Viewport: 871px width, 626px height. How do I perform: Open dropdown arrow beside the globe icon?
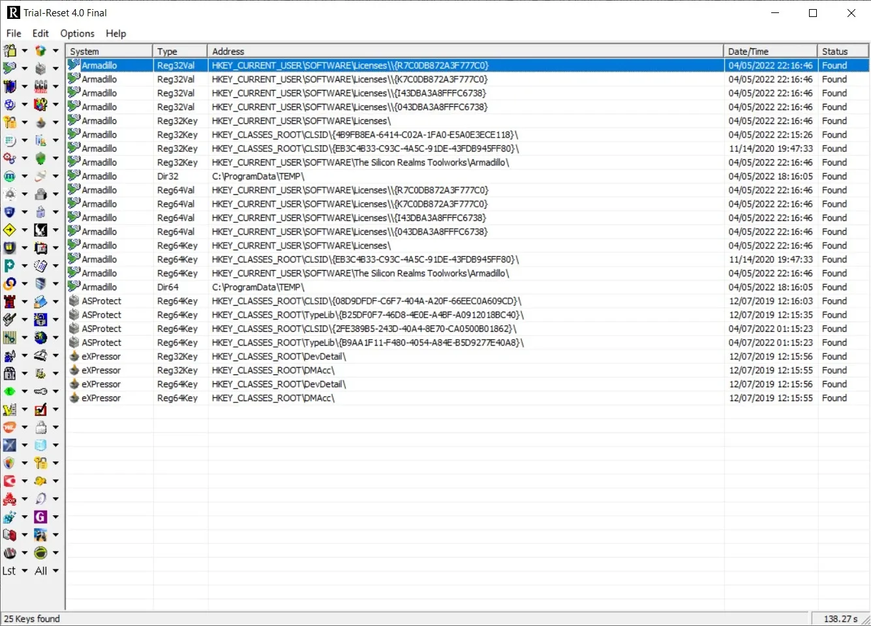[x=55, y=337]
